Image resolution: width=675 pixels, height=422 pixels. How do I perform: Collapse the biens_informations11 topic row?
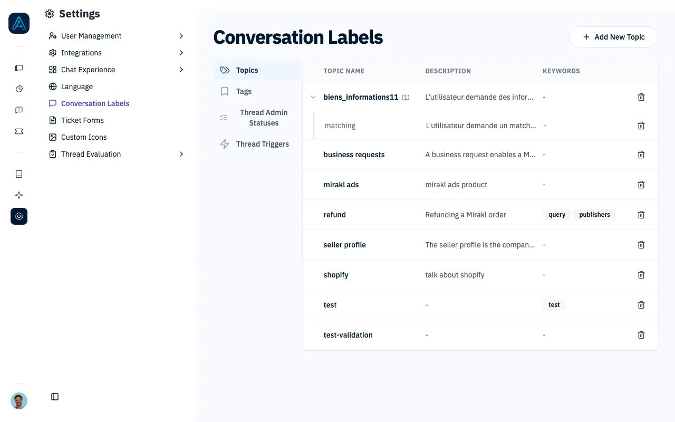pos(313,97)
